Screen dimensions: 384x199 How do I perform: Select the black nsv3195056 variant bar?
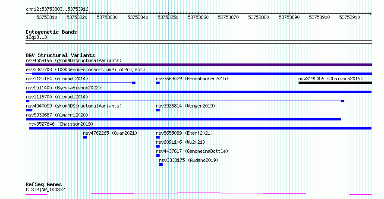point(335,83)
